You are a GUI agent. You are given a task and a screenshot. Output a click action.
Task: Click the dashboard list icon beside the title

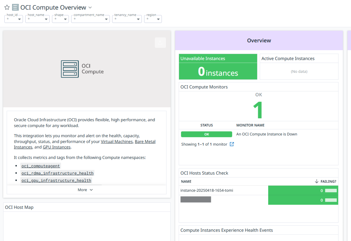tap(16, 7)
